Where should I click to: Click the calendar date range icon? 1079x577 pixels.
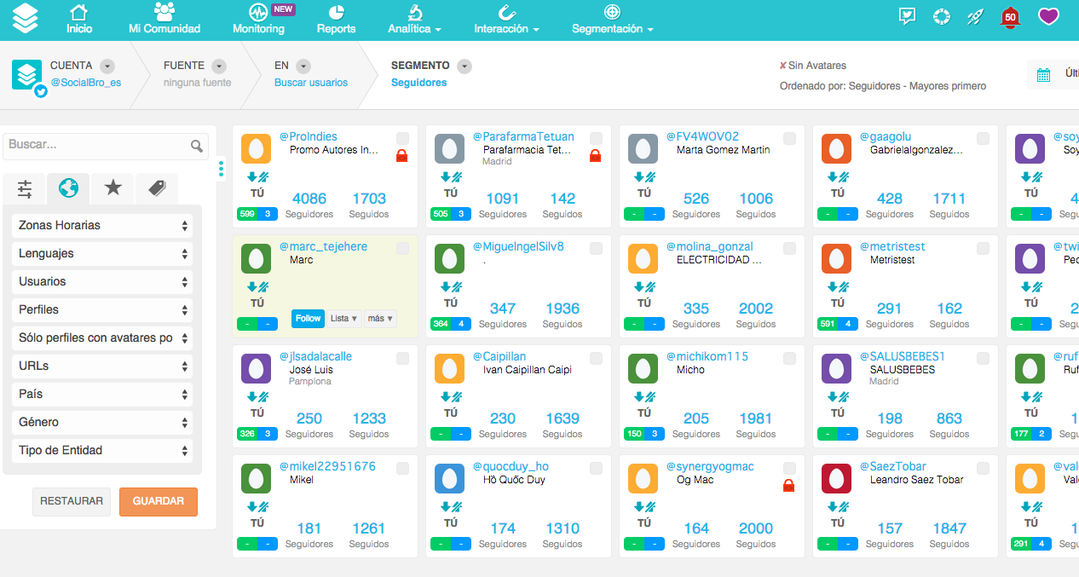click(1043, 75)
